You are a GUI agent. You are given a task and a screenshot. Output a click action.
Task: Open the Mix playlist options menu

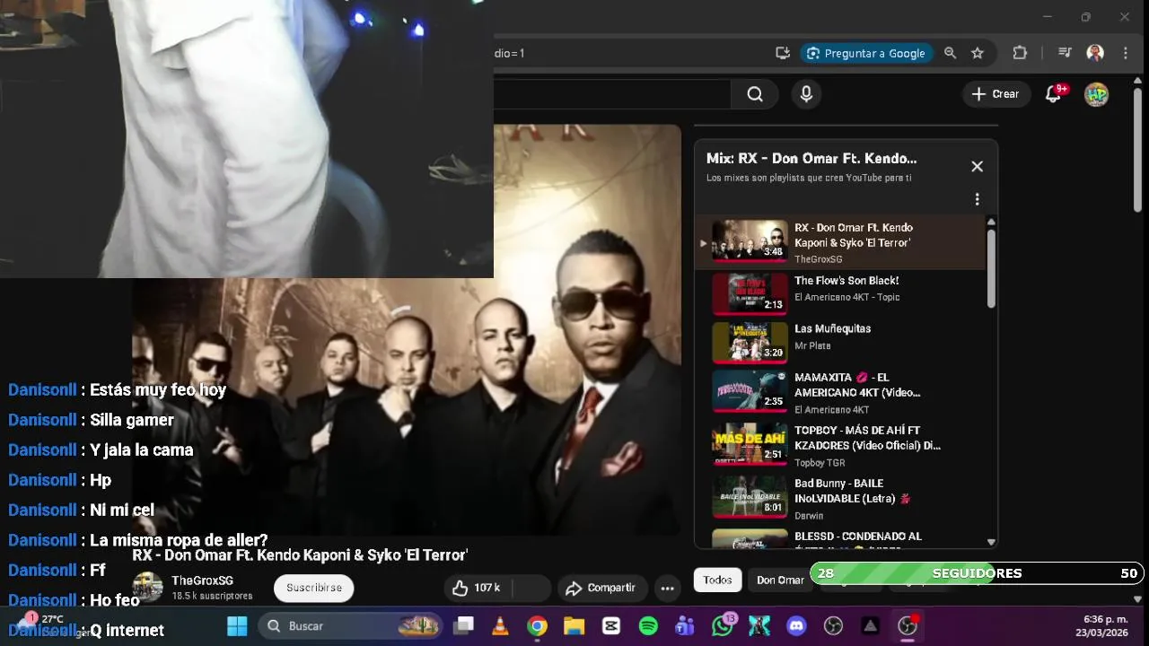pyautogui.click(x=978, y=199)
